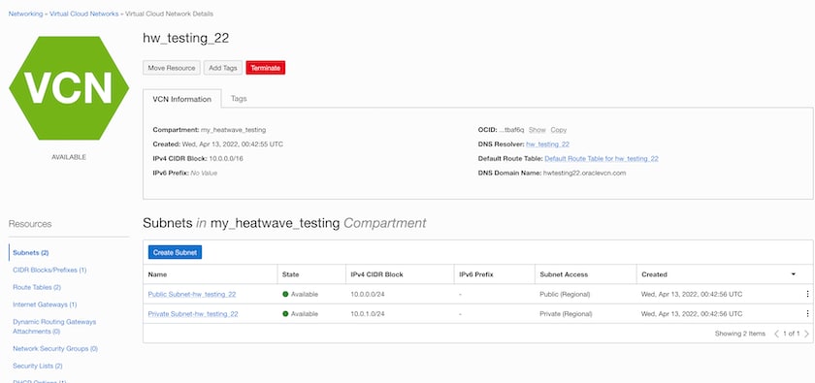Click Private (Regional) access cell
Screen dimensions: 815x383
tap(566, 314)
